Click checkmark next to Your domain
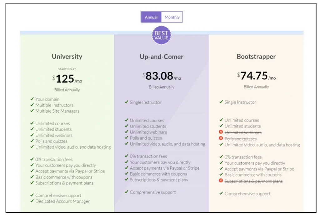The width and height of the screenshot is (320, 216). coord(32,99)
